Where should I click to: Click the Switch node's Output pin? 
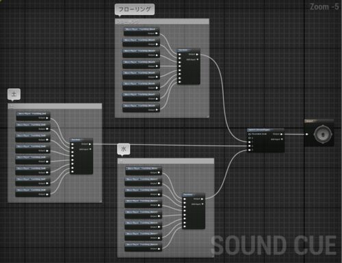click(282, 134)
